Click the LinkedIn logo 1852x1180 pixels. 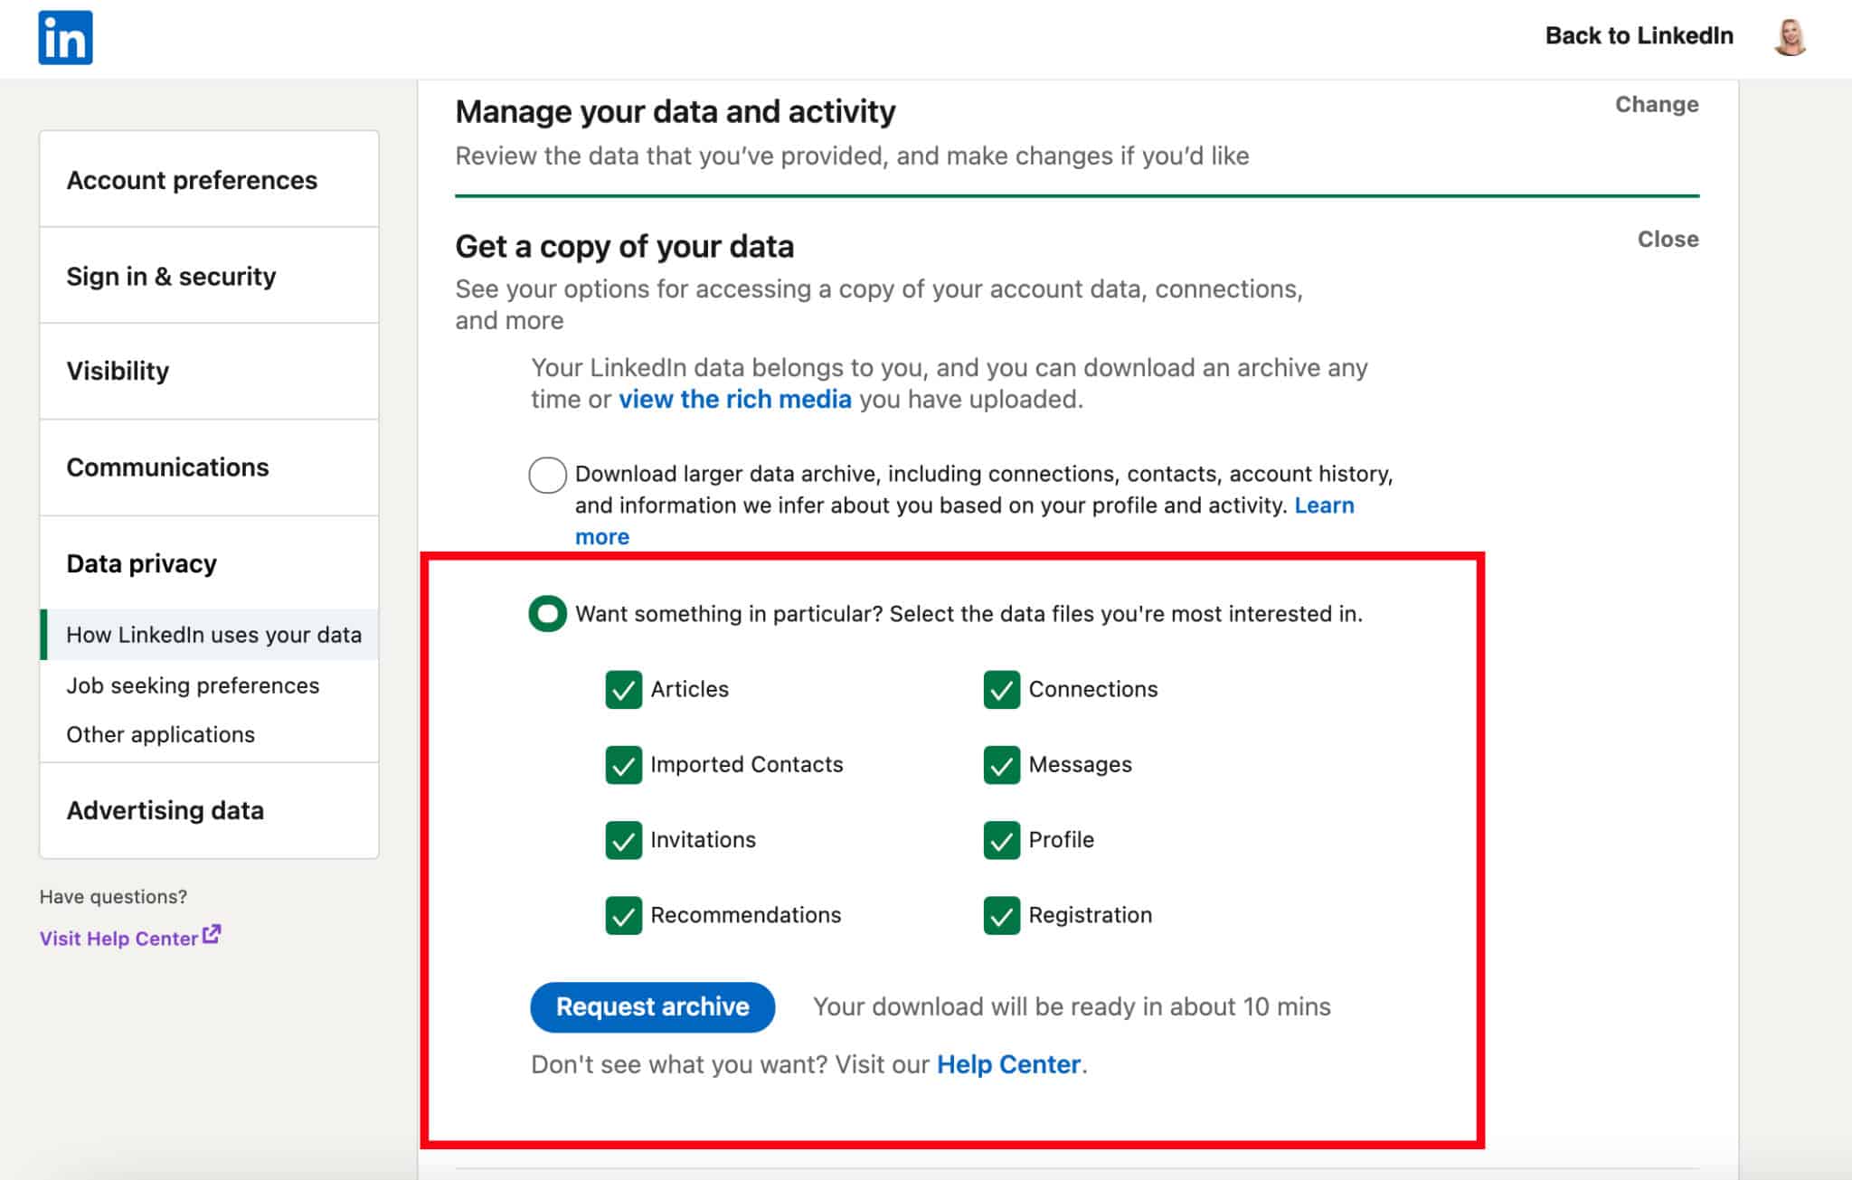65,36
